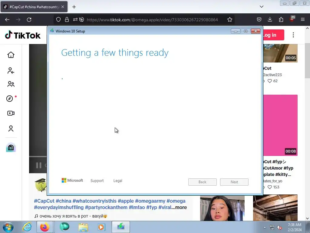The height and width of the screenshot is (233, 310).
Task: Click the Support link in Setup
Action: tap(97, 181)
